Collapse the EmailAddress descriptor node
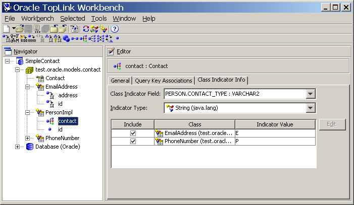The width and height of the screenshot is (354, 205). (x=28, y=87)
